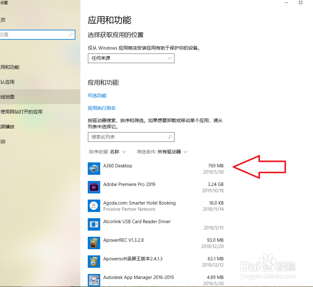Open the 可选功能 link
Screen dimensions: 313x287
tap(97, 96)
